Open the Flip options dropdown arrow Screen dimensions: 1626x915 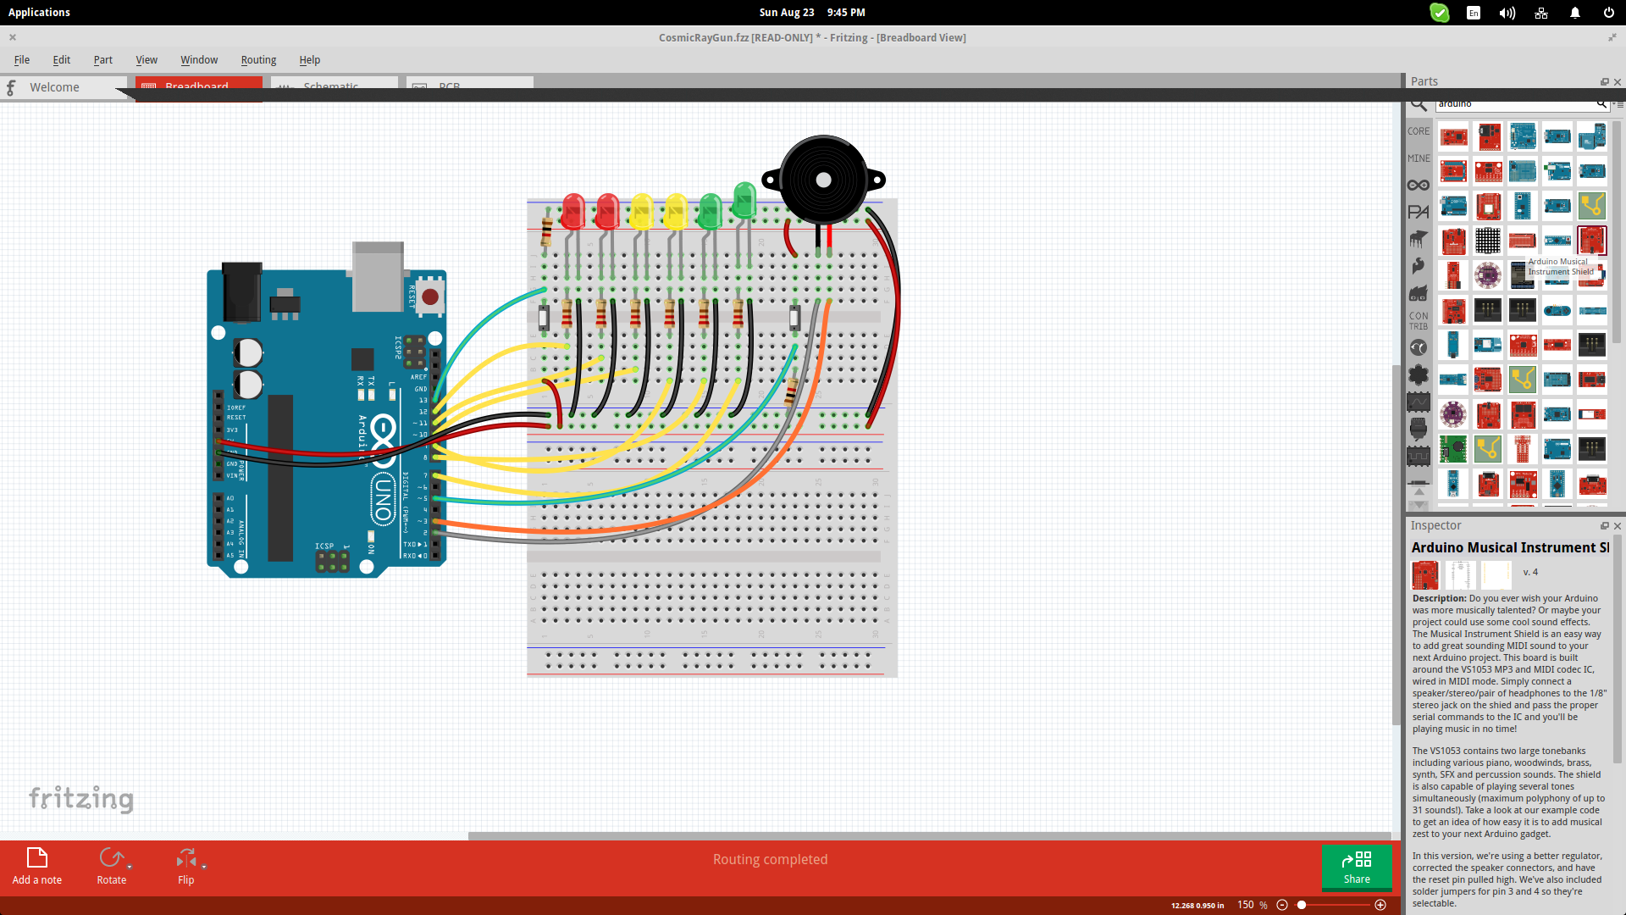204,867
